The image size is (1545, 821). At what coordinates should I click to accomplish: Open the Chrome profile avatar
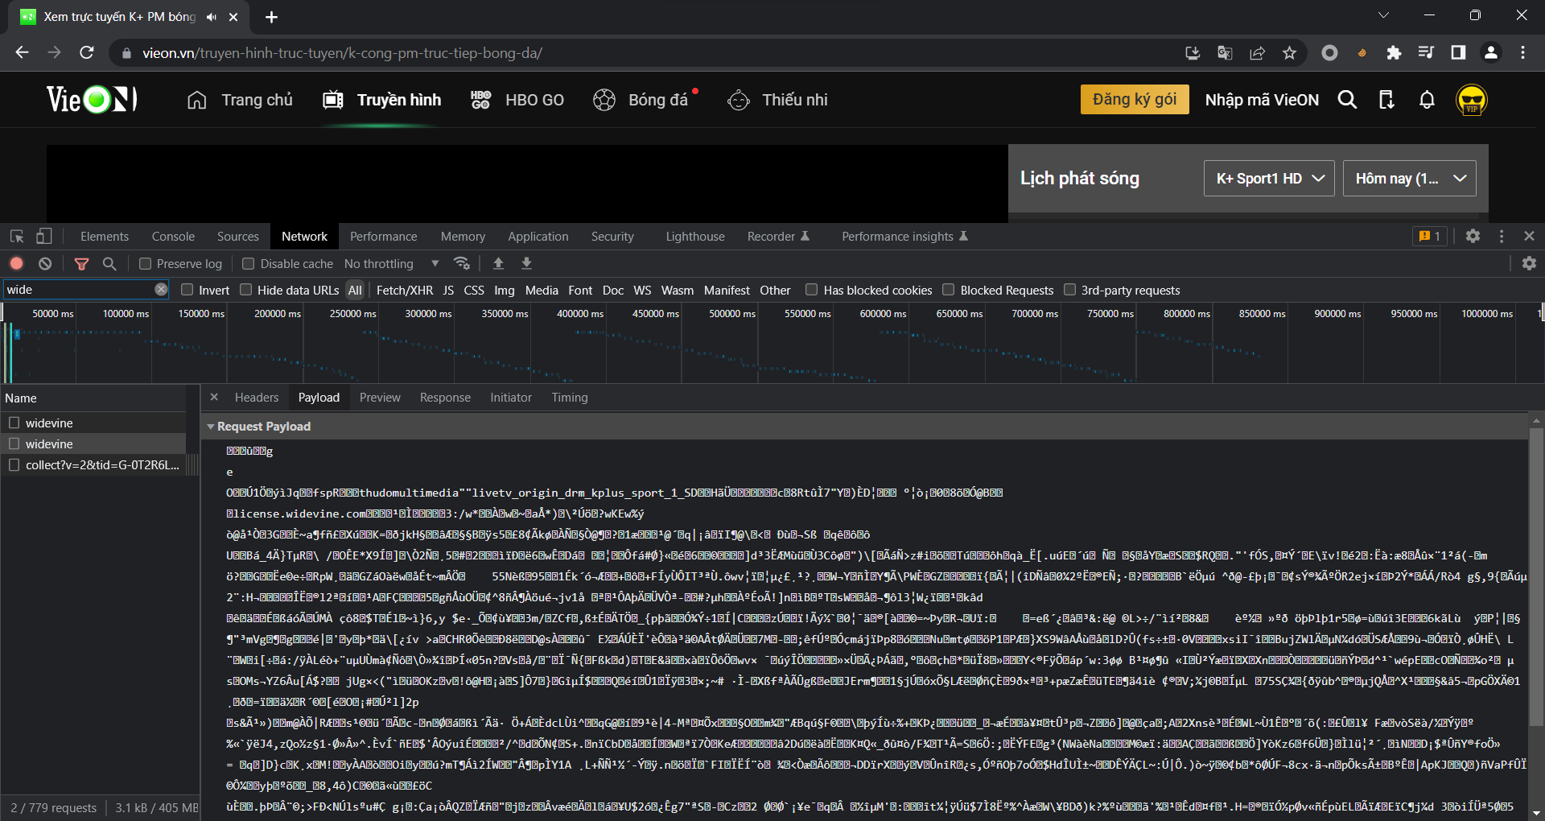pos(1490,52)
